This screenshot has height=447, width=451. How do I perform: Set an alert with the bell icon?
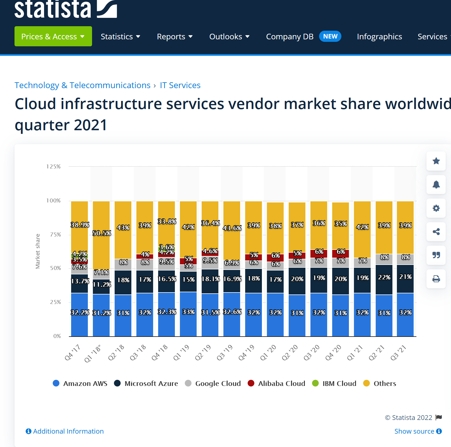coord(436,184)
